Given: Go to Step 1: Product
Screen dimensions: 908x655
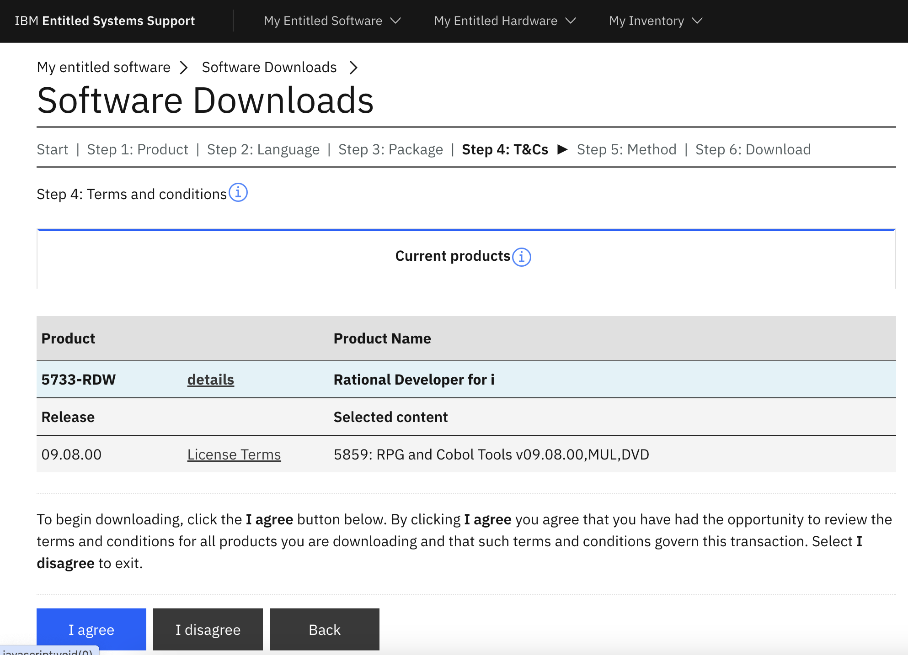Looking at the screenshot, I should pyautogui.click(x=138, y=149).
